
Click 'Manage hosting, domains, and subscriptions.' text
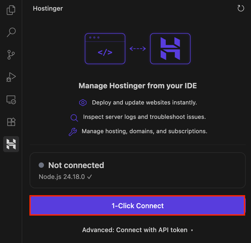[x=144, y=131]
